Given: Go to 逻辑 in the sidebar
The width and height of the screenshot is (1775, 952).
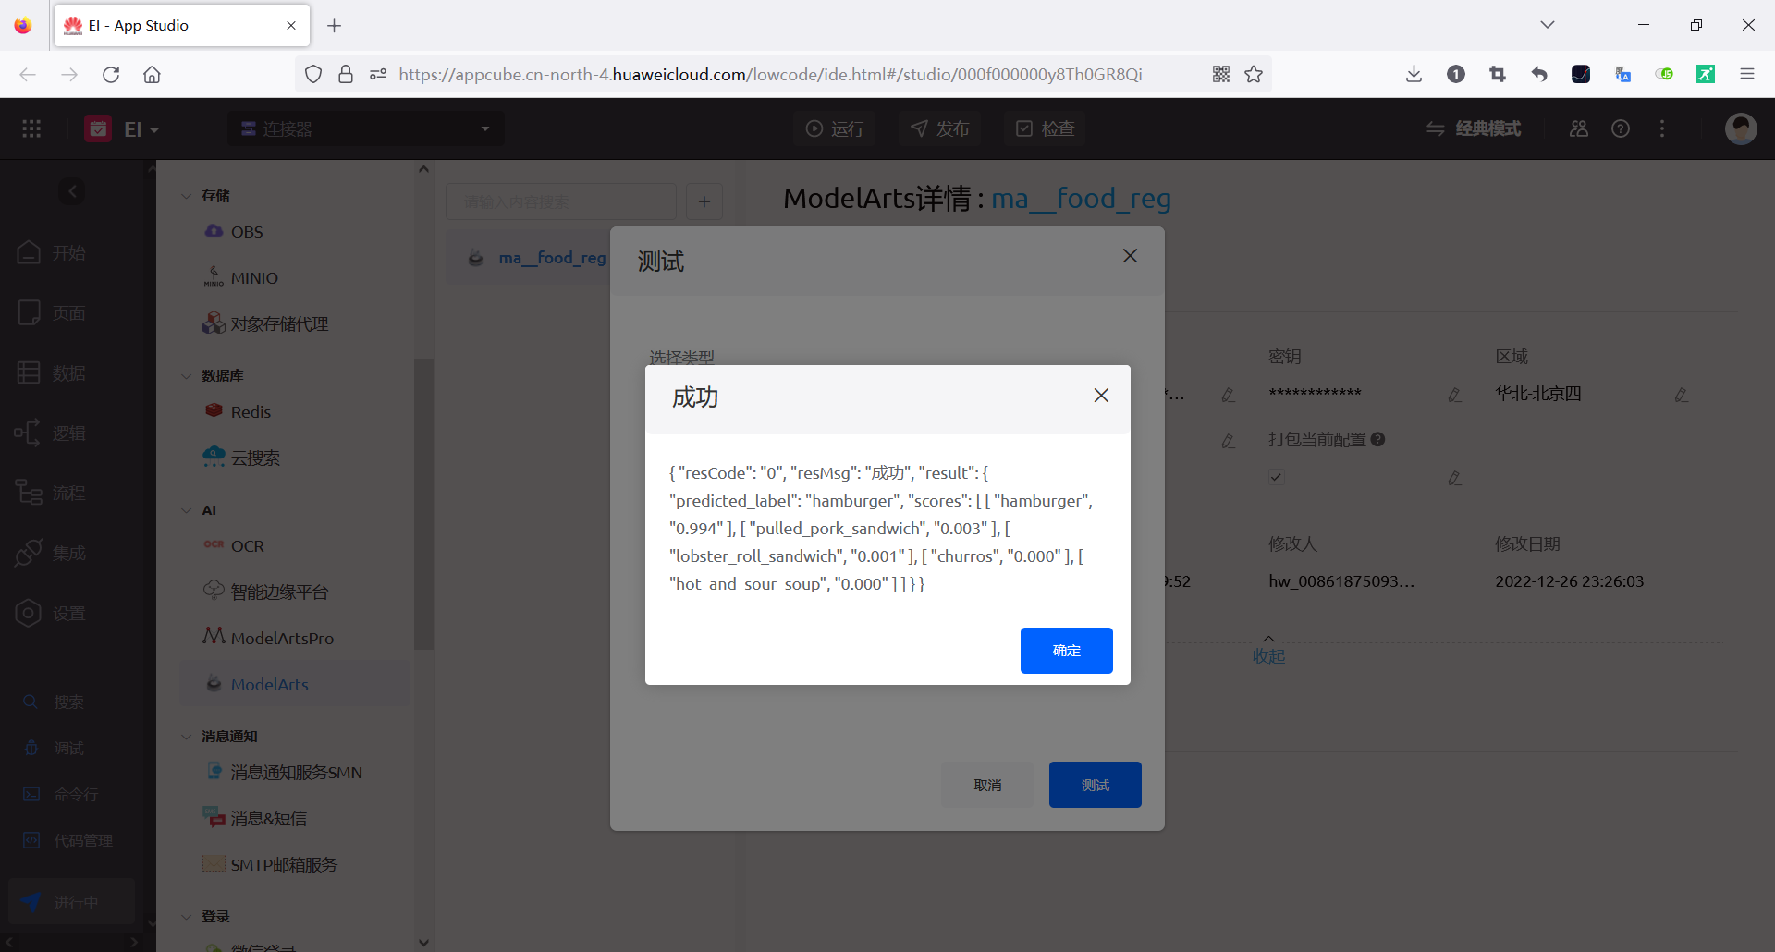Looking at the screenshot, I should pyautogui.click(x=52, y=433).
